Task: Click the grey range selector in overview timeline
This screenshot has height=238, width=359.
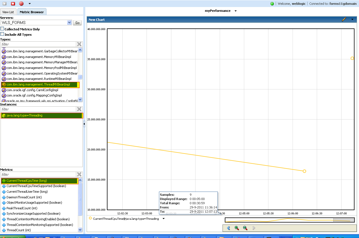Action: (344, 220)
